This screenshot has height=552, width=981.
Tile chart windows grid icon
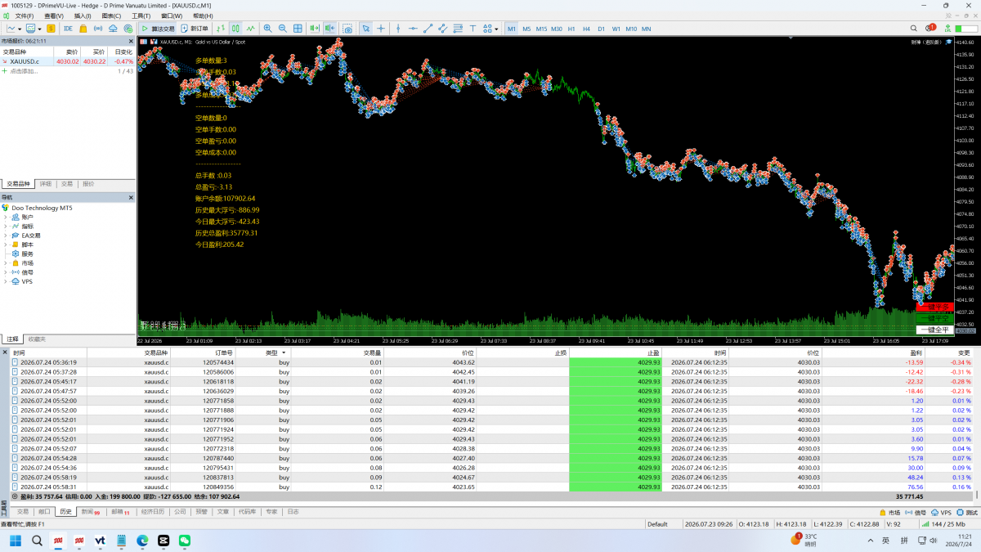(x=298, y=29)
